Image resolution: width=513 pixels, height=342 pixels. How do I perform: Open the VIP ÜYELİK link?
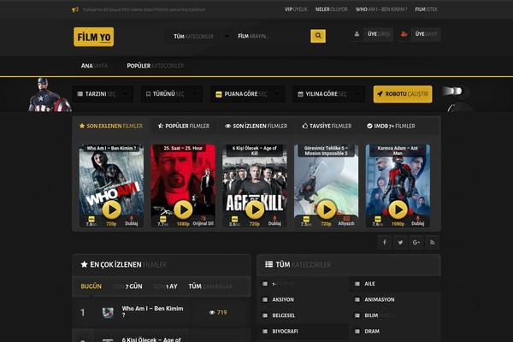[296, 9]
